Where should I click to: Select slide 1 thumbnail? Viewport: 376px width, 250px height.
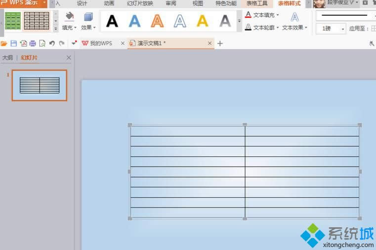pyautogui.click(x=40, y=85)
